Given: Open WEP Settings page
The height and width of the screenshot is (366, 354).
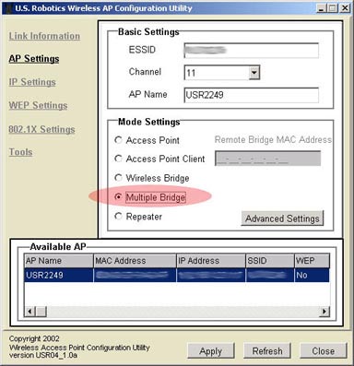Looking at the screenshot, I should pyautogui.click(x=38, y=105).
